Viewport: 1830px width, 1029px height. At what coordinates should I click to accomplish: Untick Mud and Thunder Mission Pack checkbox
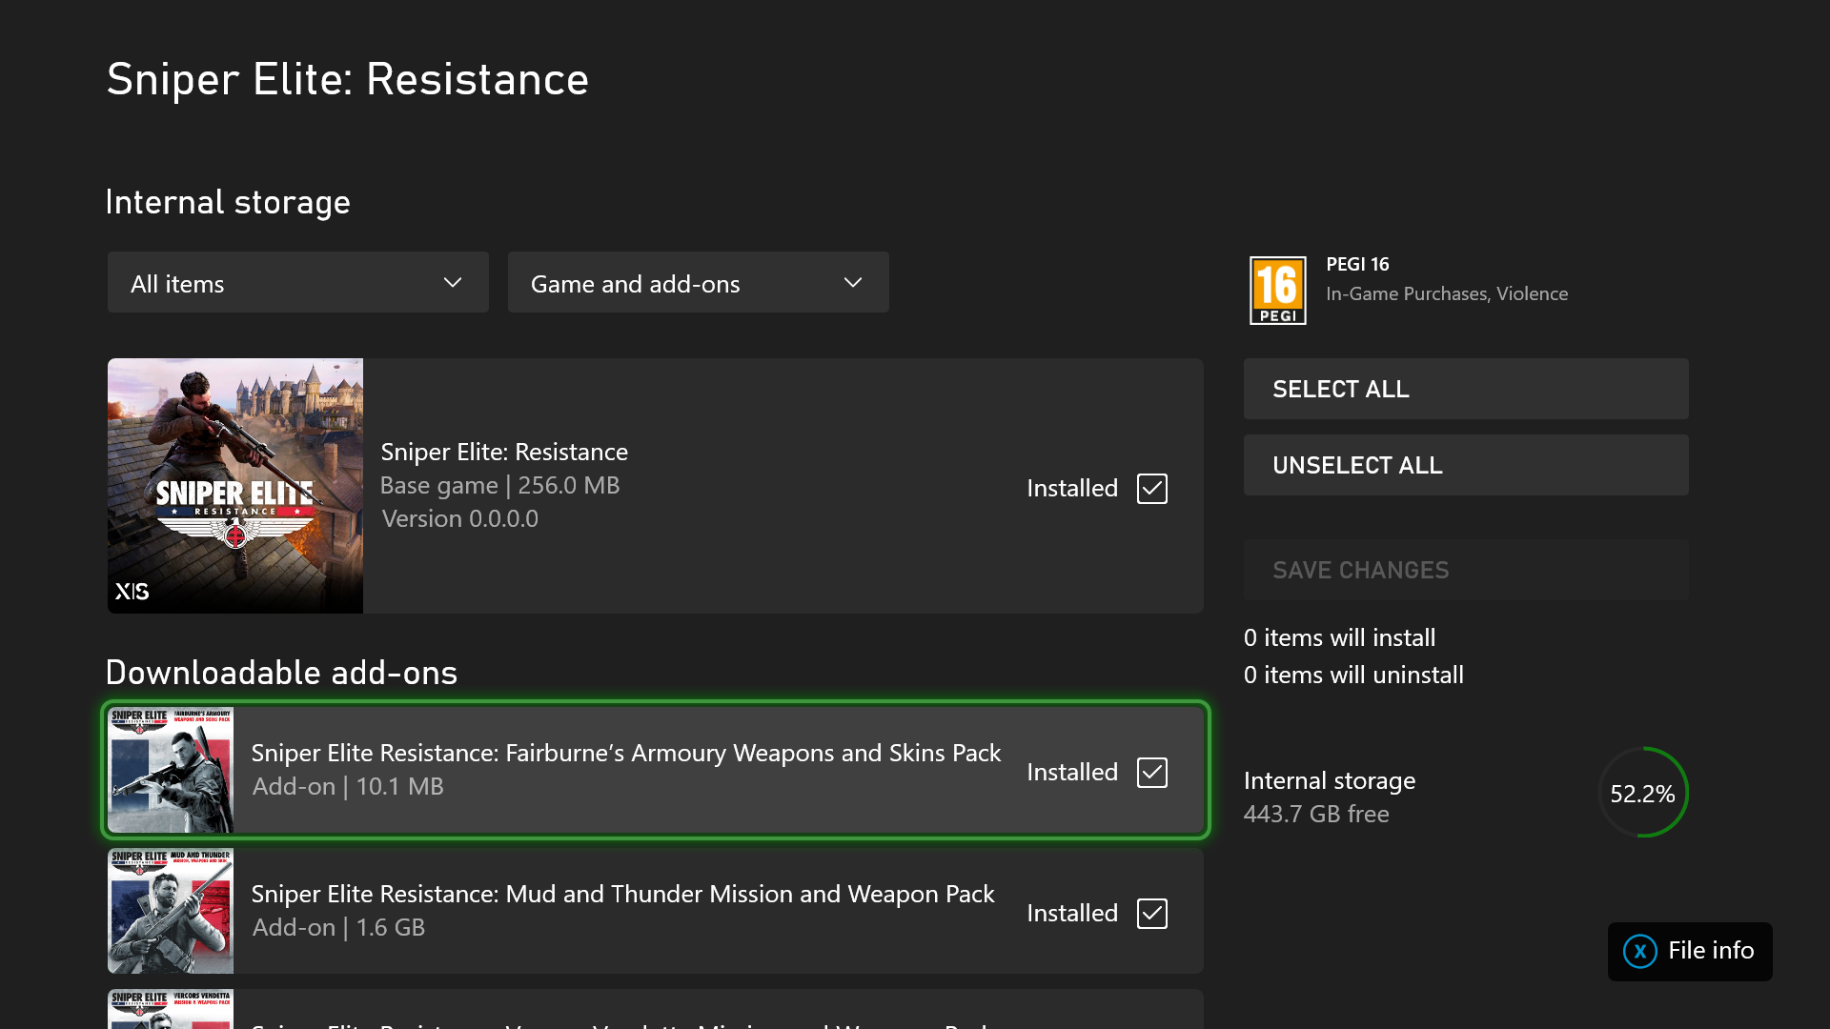1152,914
